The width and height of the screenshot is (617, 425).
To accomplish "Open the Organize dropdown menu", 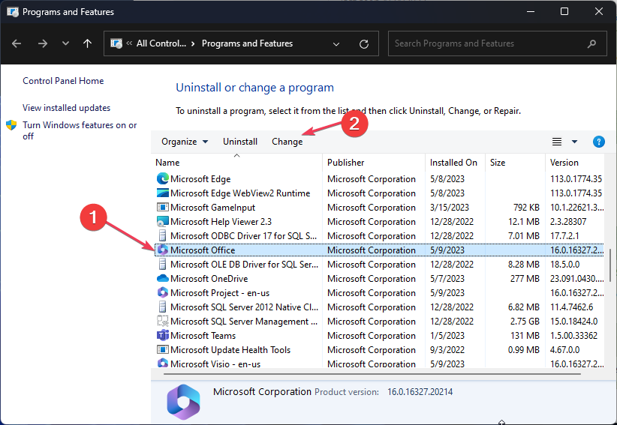I will click(184, 142).
